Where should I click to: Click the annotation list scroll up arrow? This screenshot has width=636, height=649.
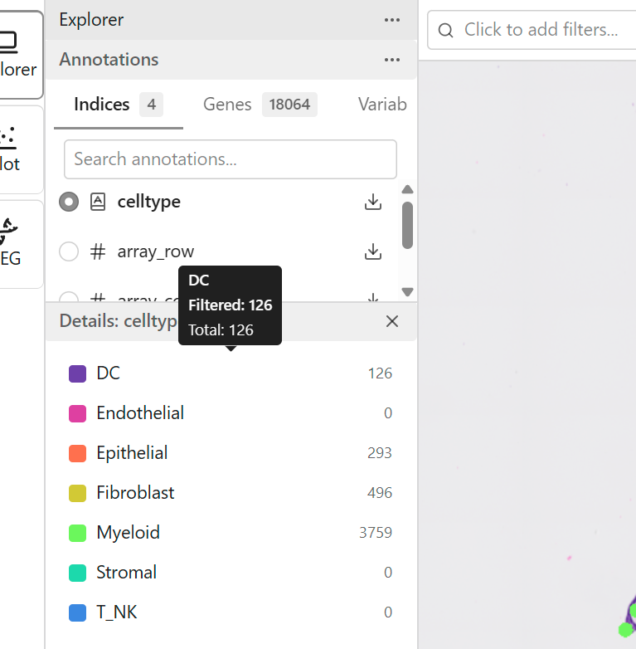pos(407,189)
